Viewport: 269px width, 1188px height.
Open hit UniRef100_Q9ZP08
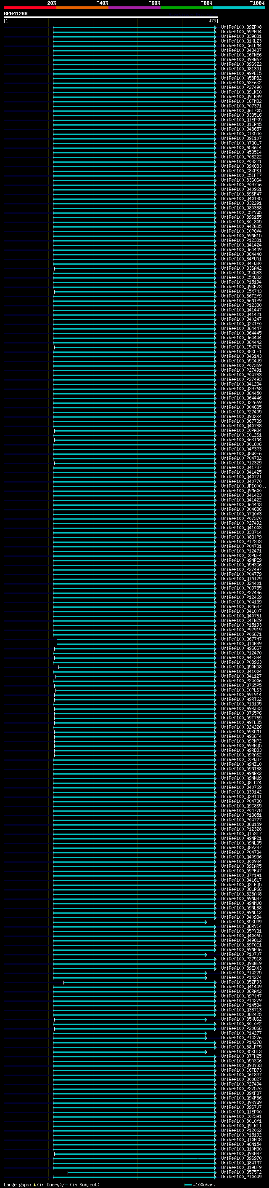coord(241,27)
